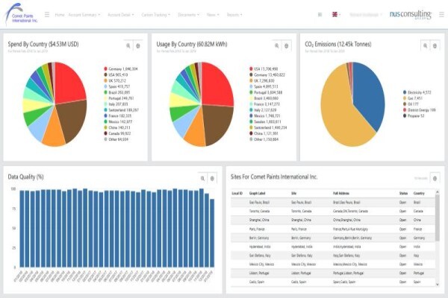The height and width of the screenshot is (298, 448).
Task: Click the Gas color swatch in the CO2 legend
Action: click(405, 98)
